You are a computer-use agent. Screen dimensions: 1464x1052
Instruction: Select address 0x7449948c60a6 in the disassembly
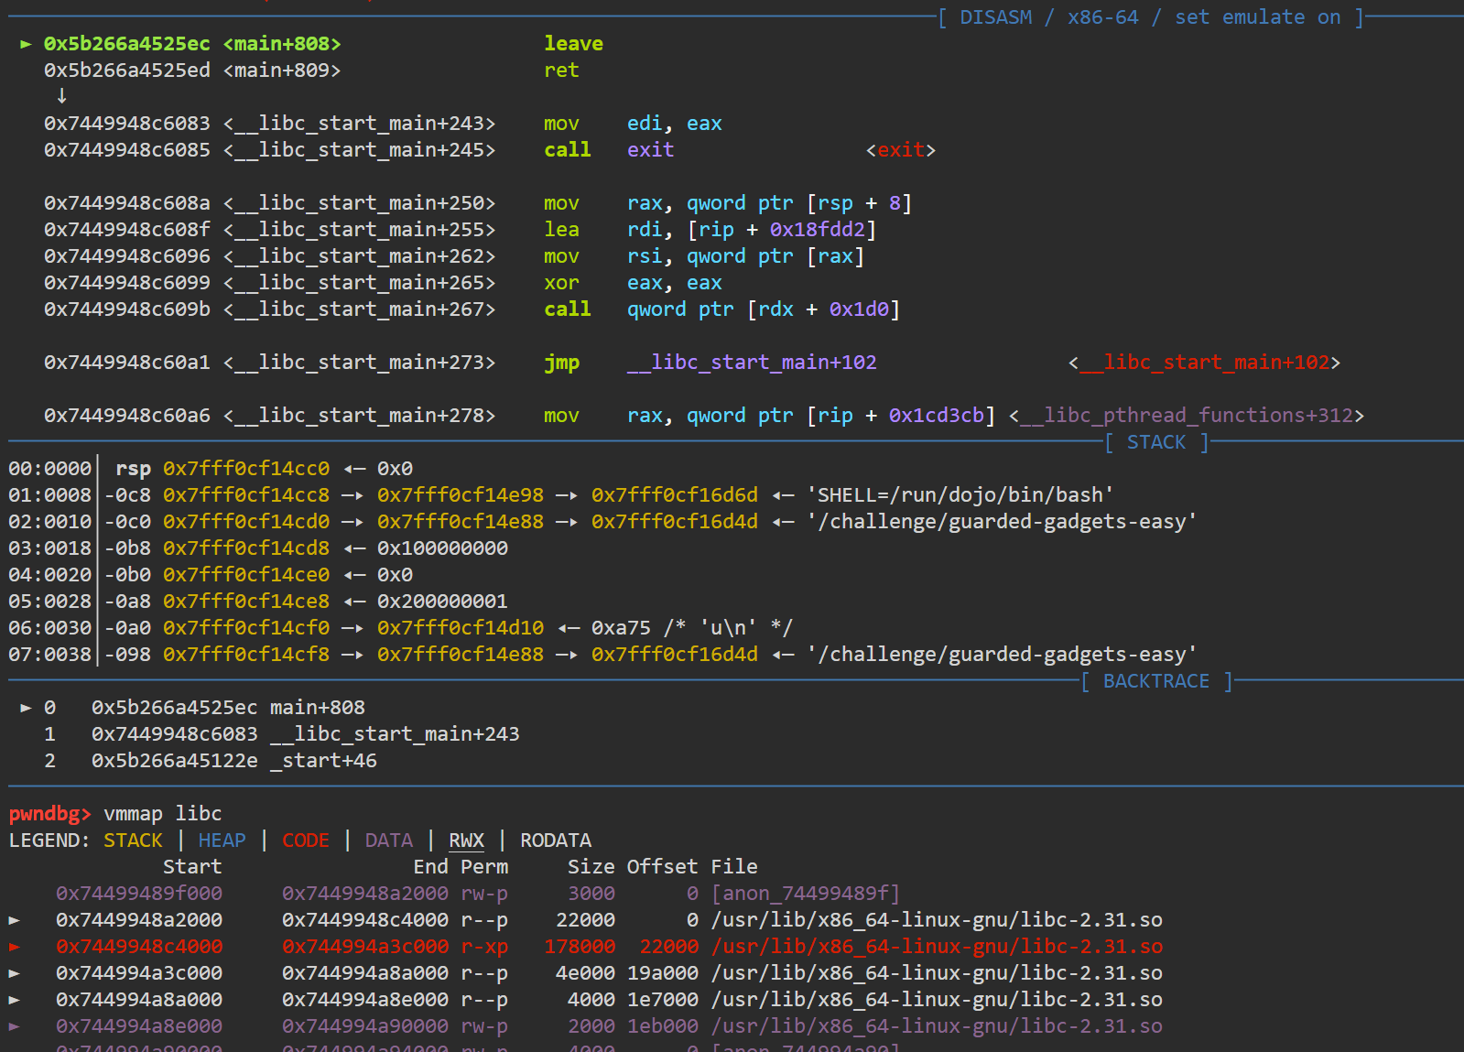point(127,416)
